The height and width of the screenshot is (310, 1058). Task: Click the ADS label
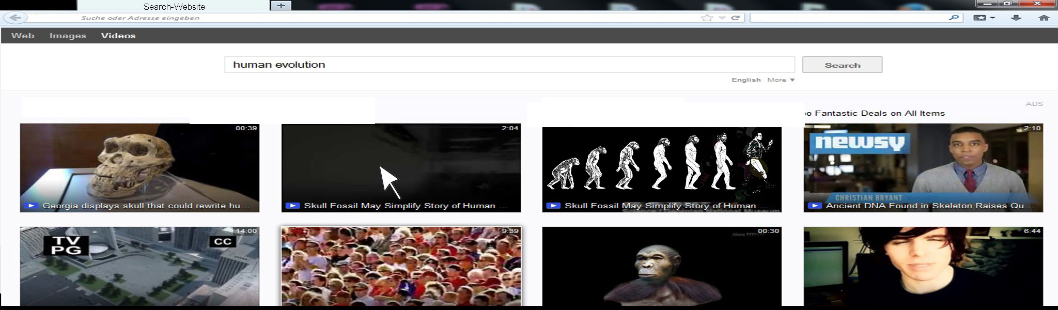pyautogui.click(x=1034, y=104)
